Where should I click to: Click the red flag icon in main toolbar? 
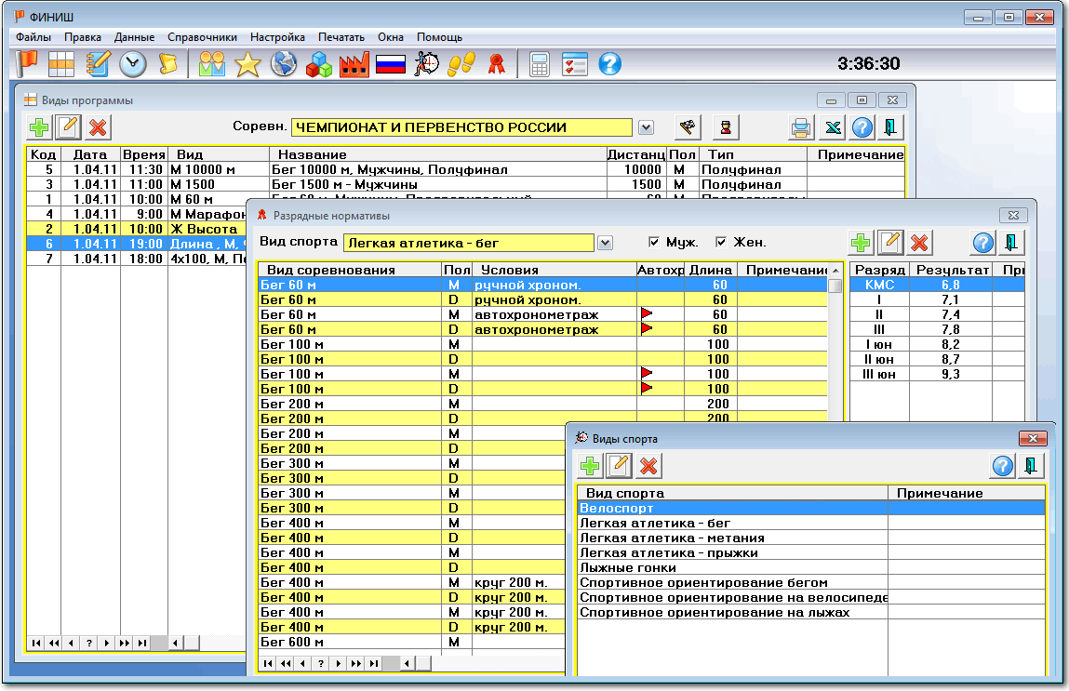click(x=27, y=63)
